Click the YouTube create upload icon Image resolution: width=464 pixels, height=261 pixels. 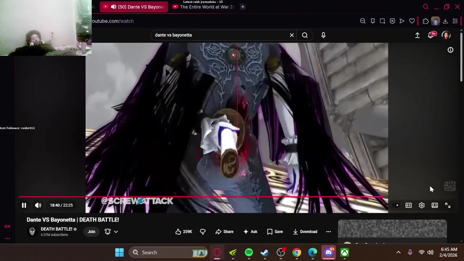[417, 35]
